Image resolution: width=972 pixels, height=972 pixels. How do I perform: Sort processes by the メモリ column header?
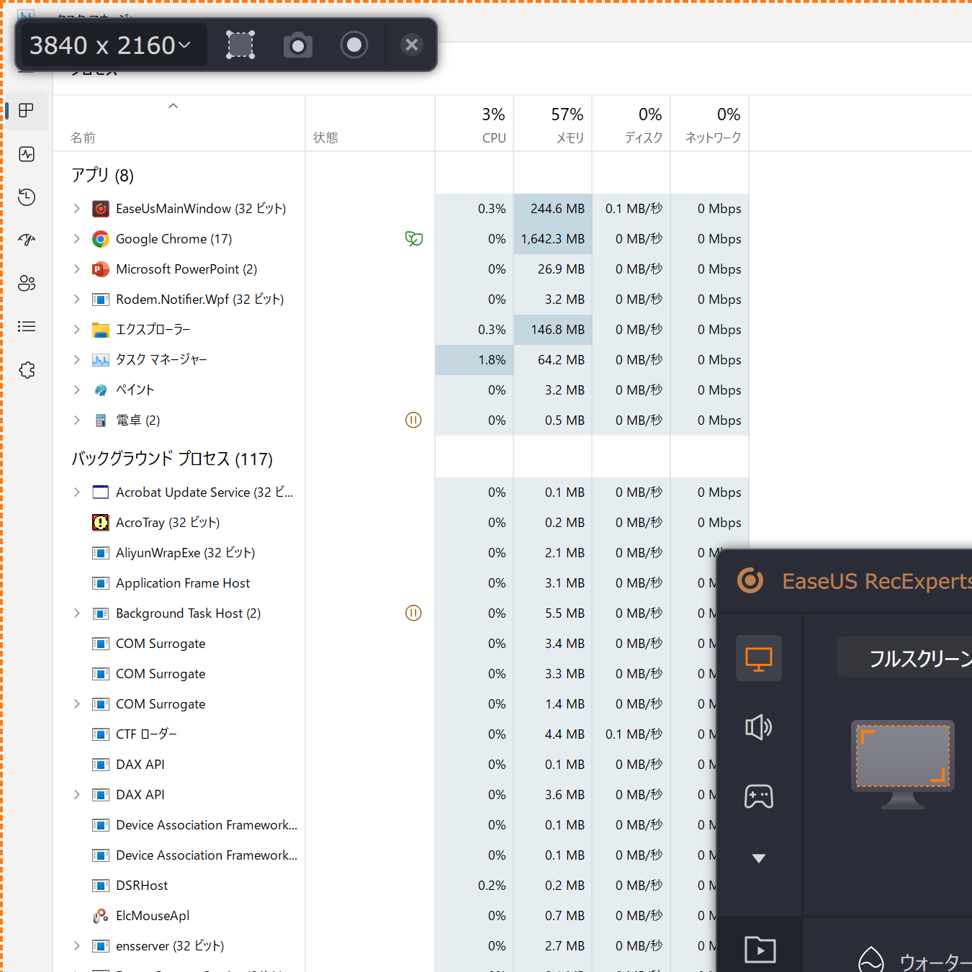553,124
